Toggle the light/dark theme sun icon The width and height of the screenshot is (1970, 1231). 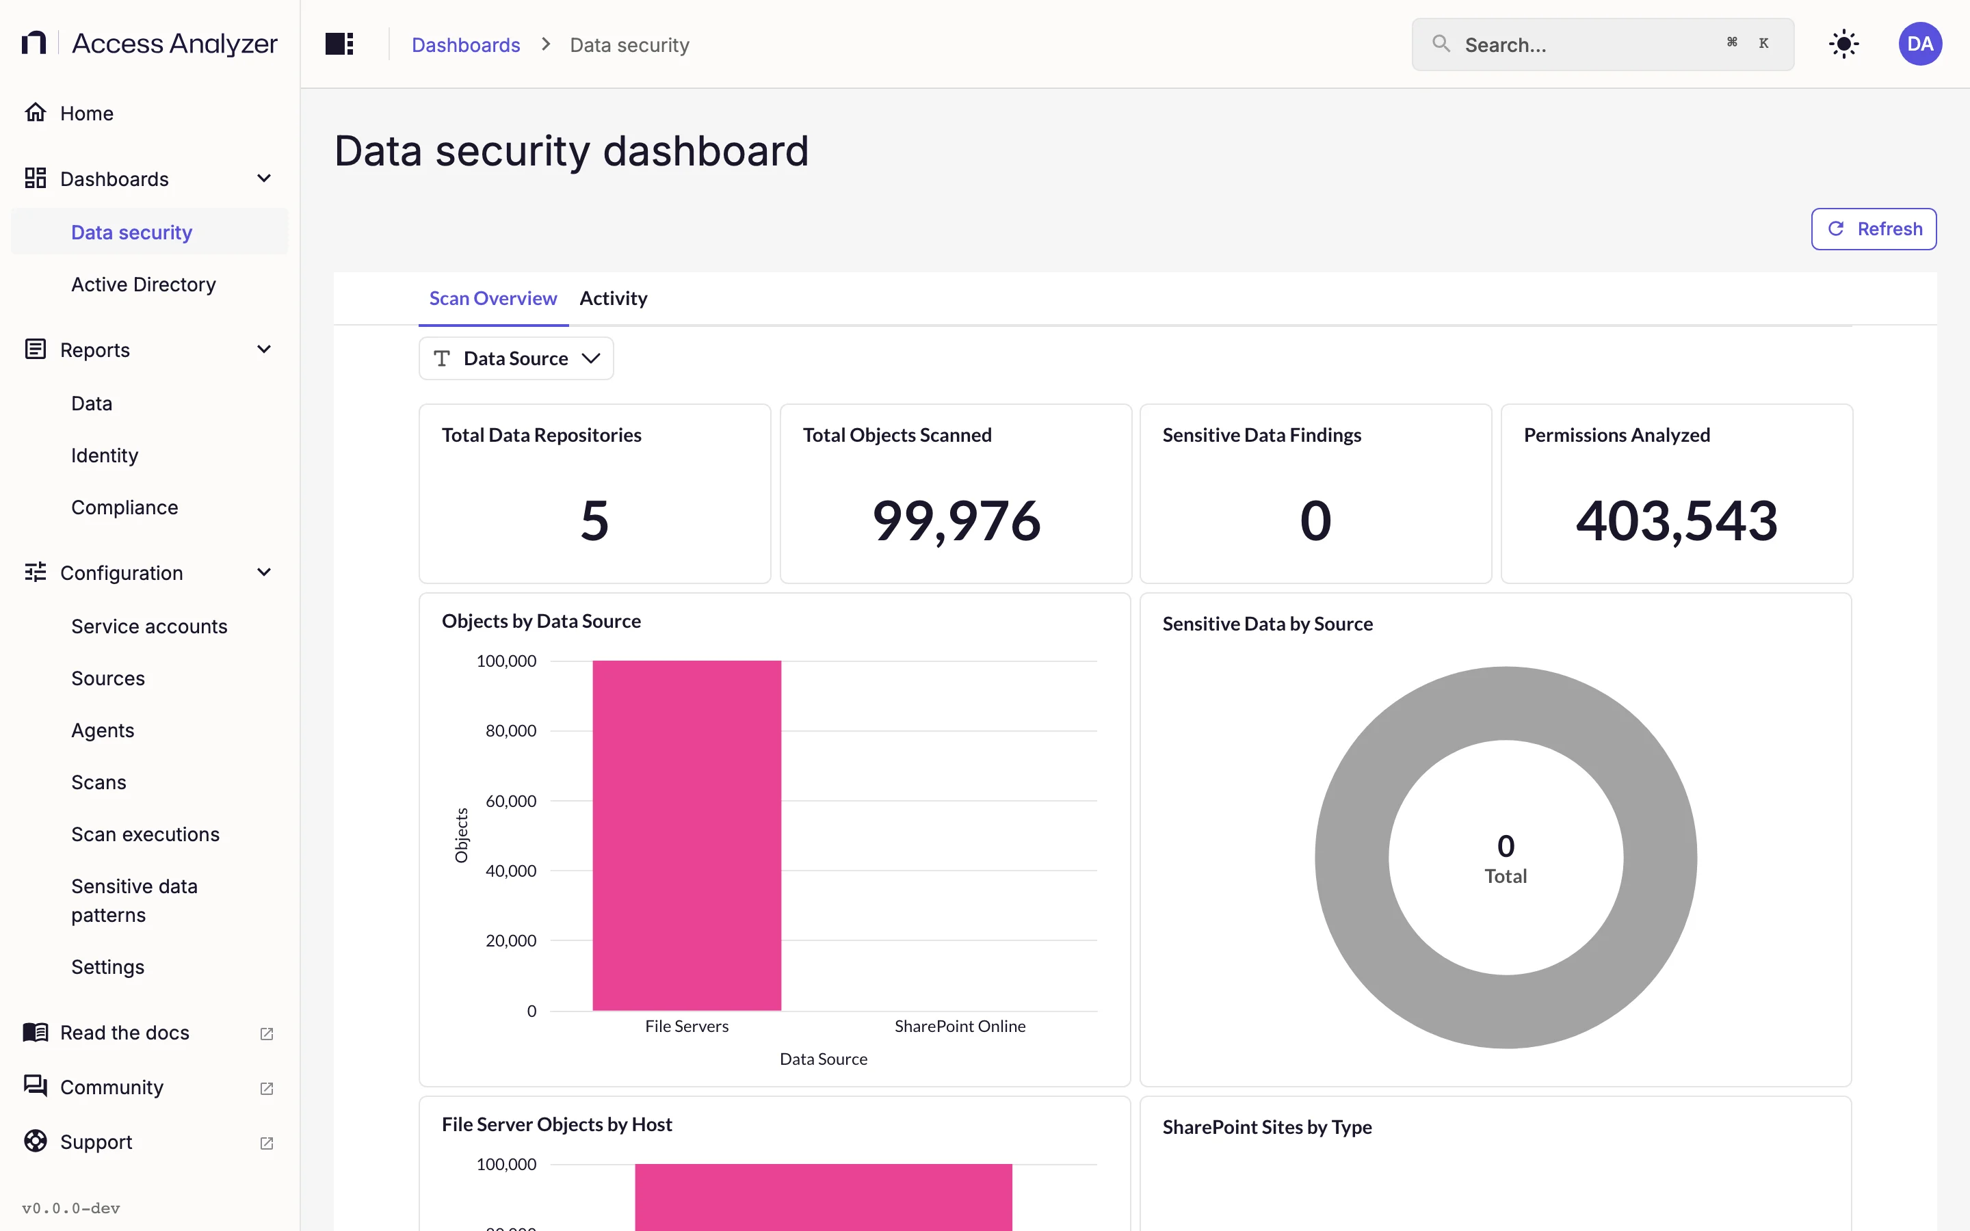[x=1843, y=44]
